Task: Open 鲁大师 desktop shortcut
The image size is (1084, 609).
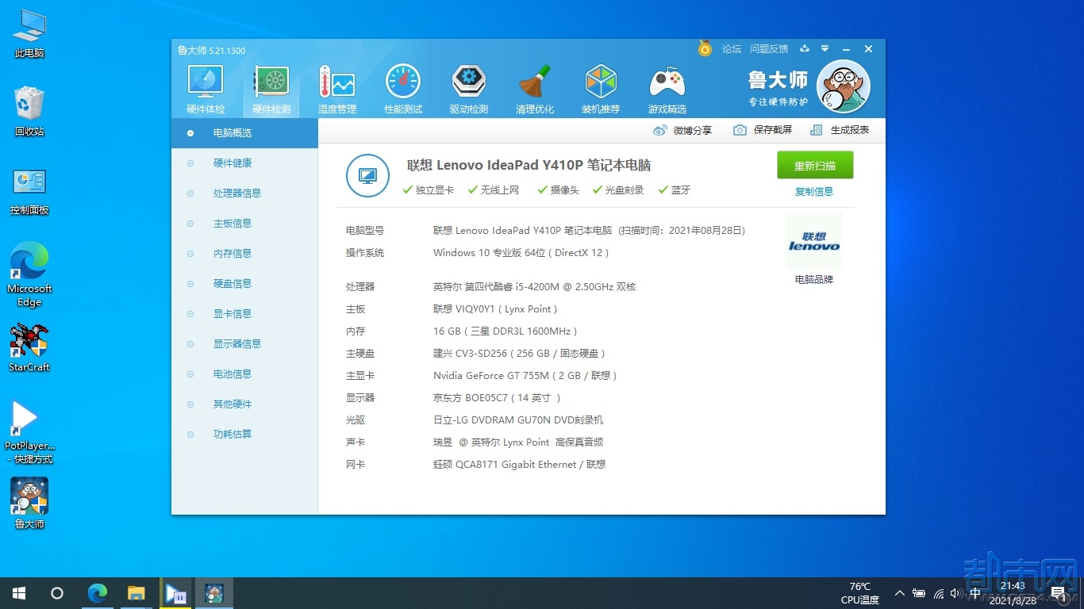Action: click(x=29, y=504)
